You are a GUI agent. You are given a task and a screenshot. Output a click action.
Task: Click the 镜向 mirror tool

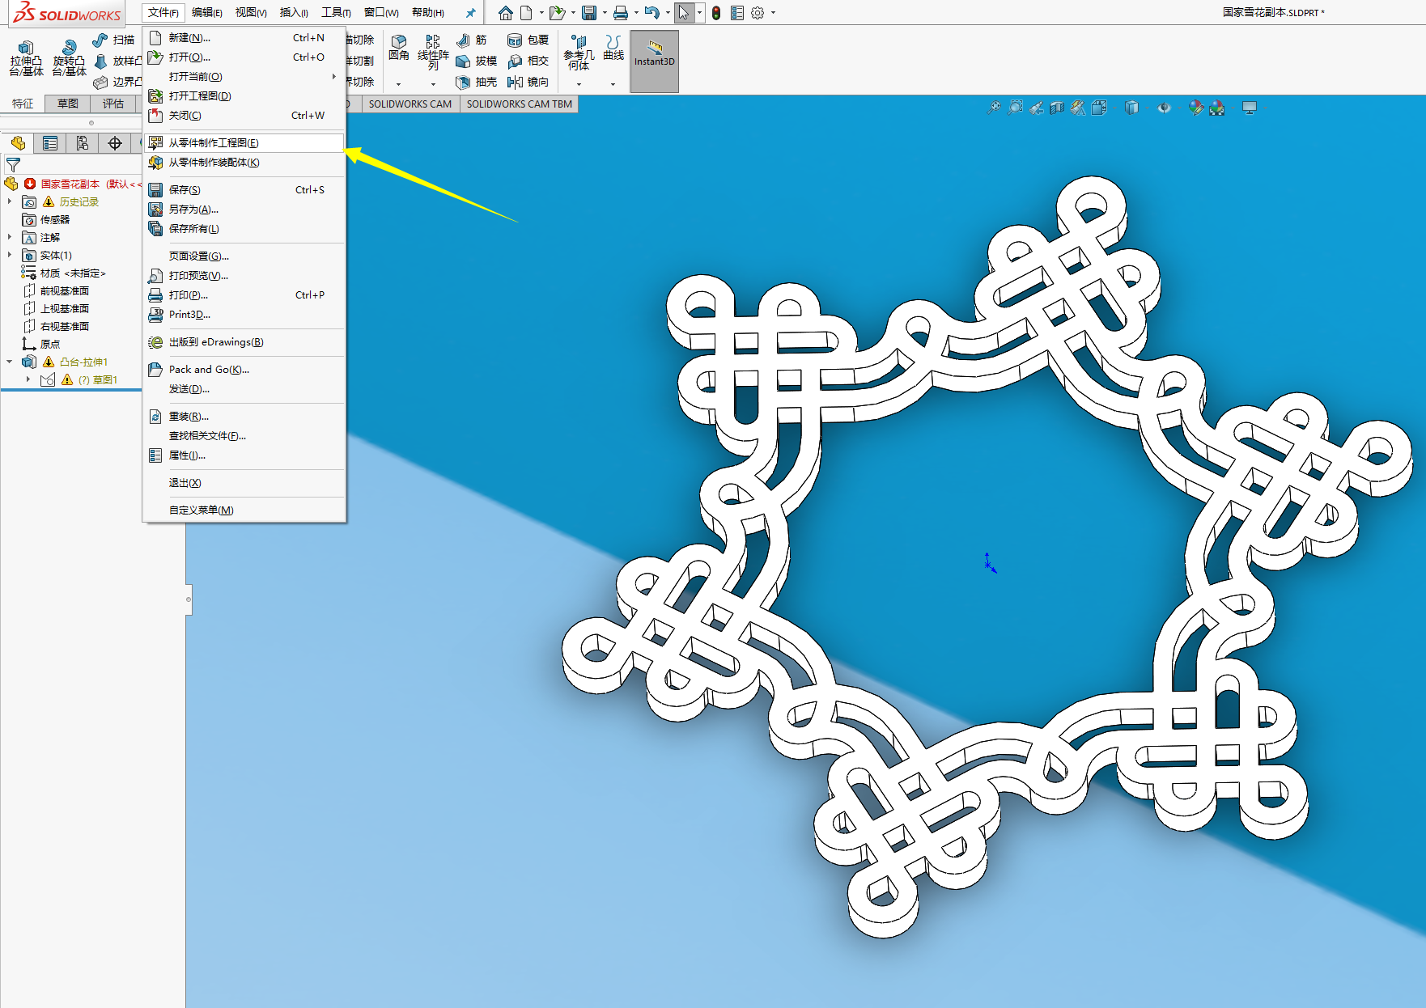click(528, 82)
